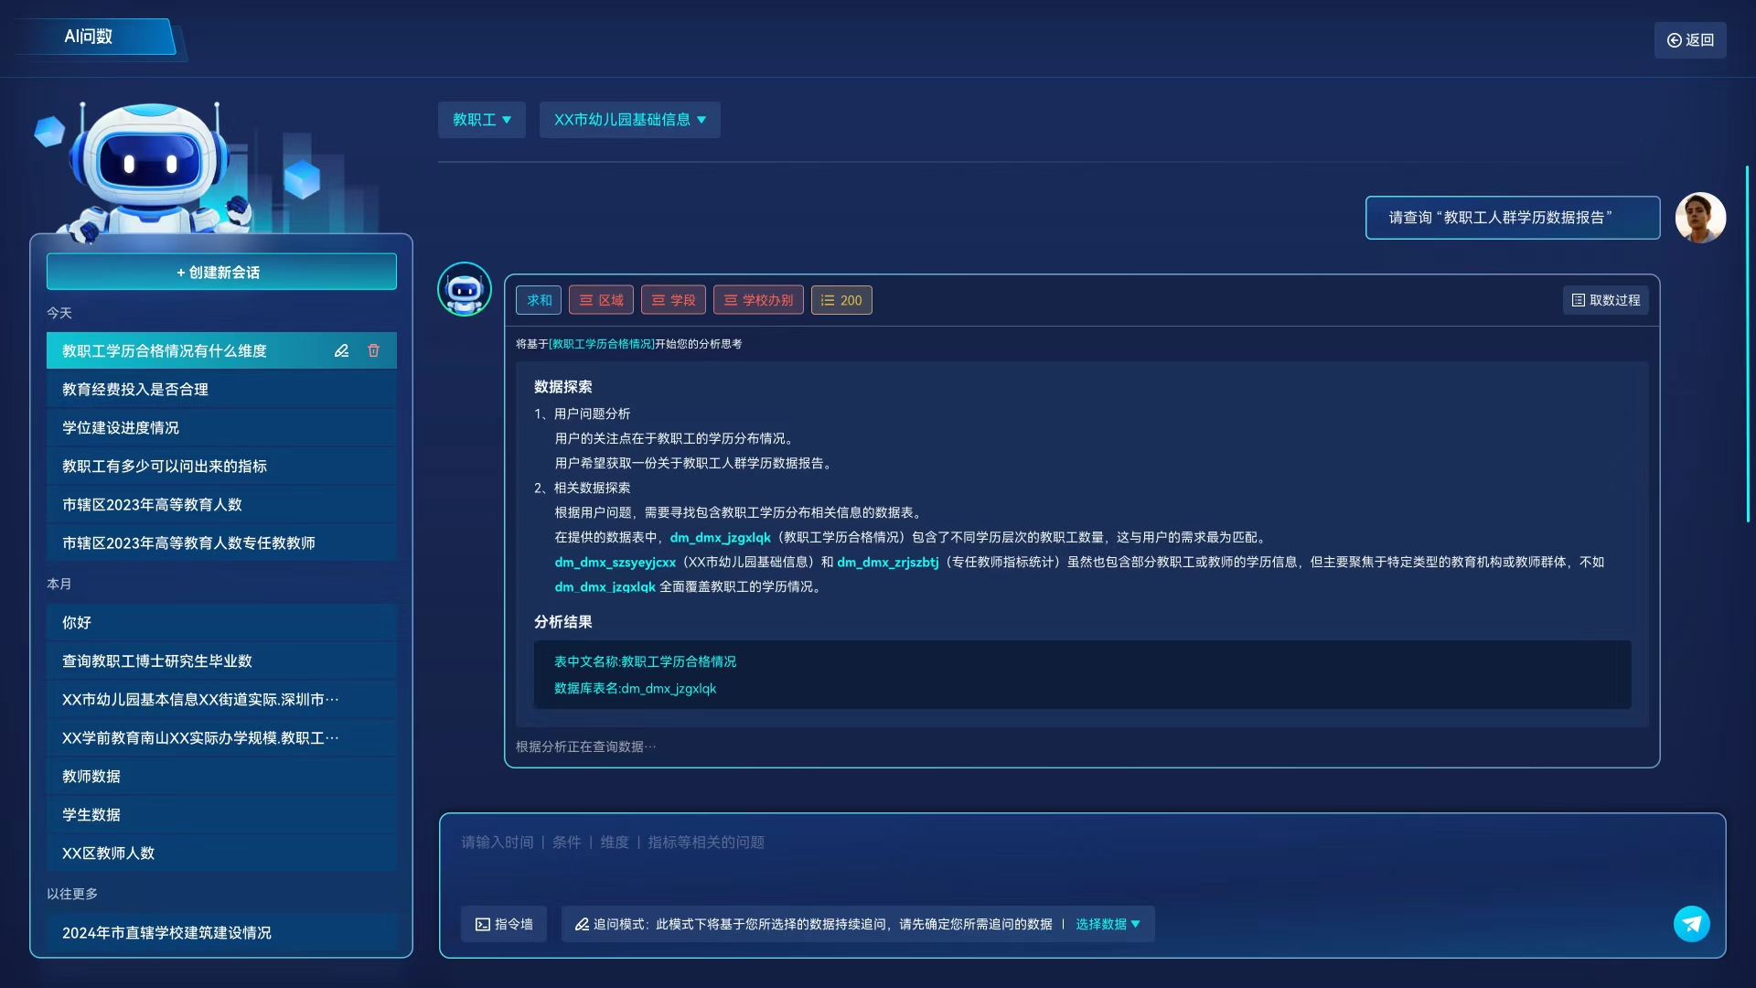This screenshot has width=1756, height=988.
Task: Open 取数过程 data retrieval process
Action: 1605,300
